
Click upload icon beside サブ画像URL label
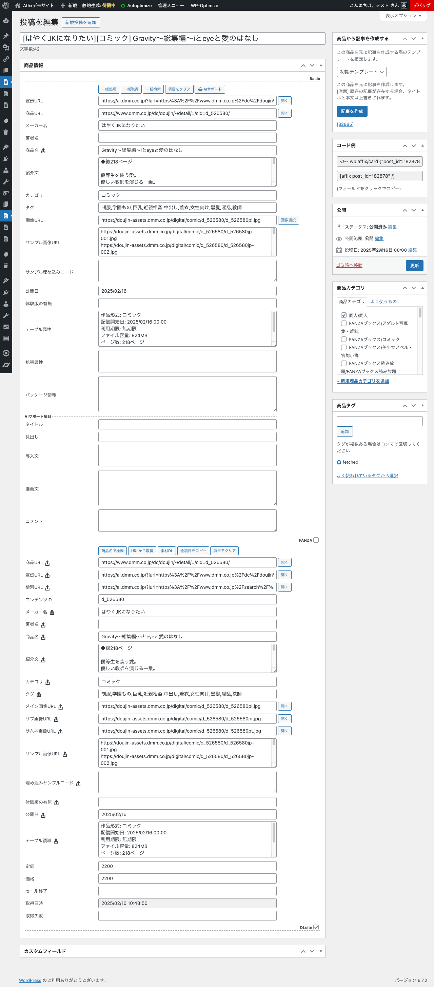click(x=56, y=719)
